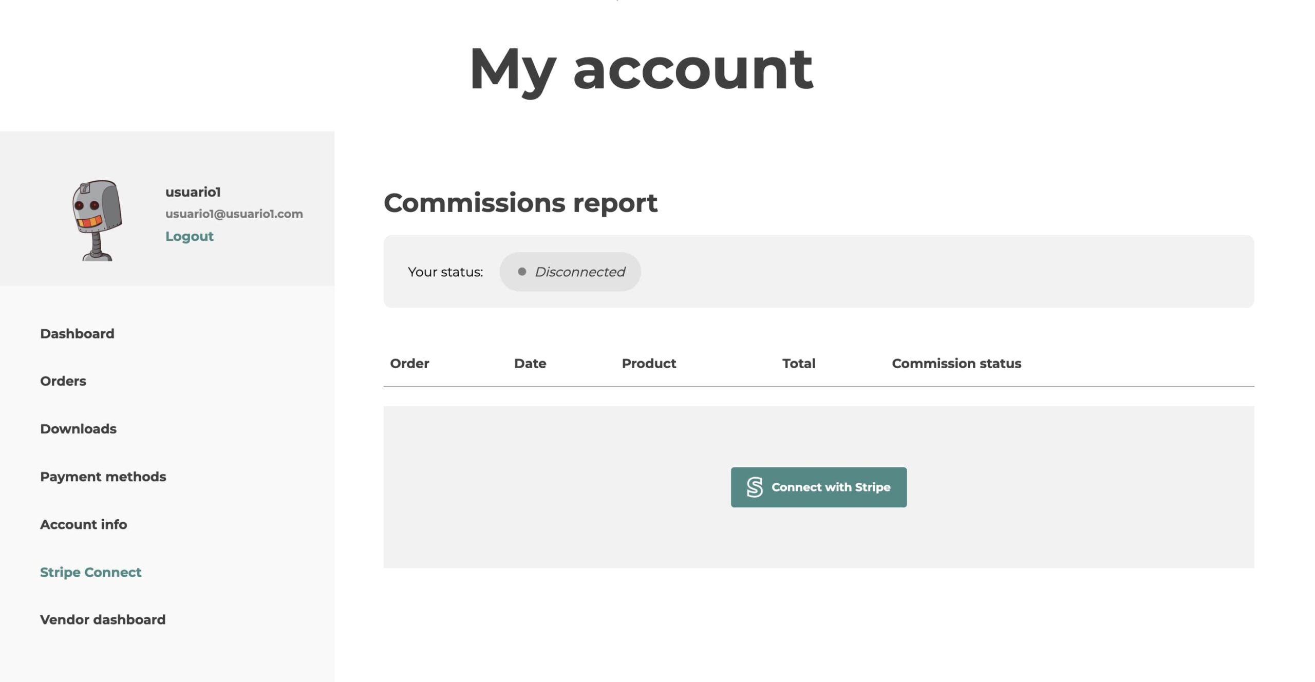This screenshot has height=682, width=1315.
Task: Click the Product column header
Action: tap(649, 364)
